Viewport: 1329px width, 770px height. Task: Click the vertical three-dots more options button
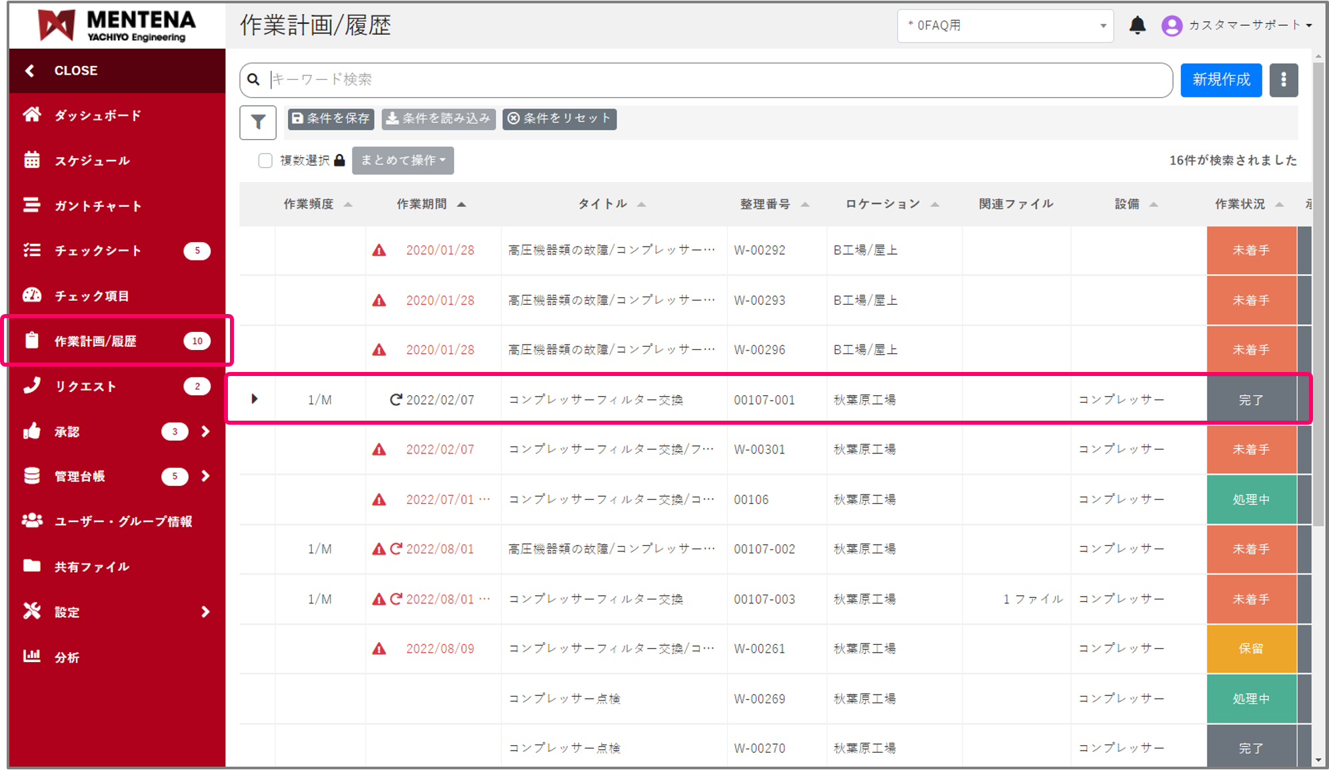pyautogui.click(x=1283, y=80)
